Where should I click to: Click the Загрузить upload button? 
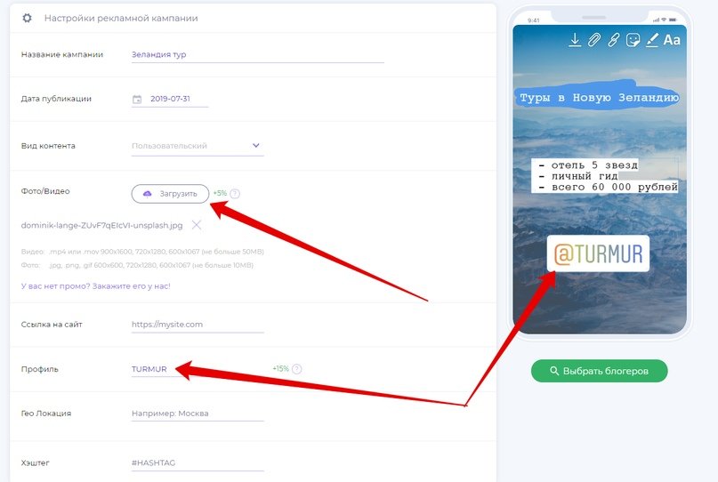click(170, 194)
